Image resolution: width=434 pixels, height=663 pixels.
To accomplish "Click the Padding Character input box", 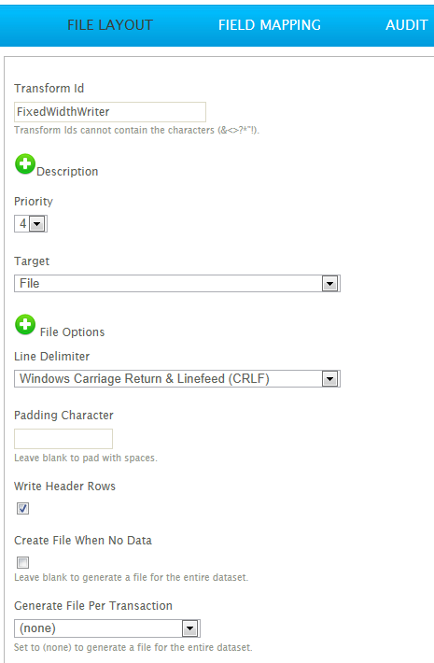I will (63, 439).
